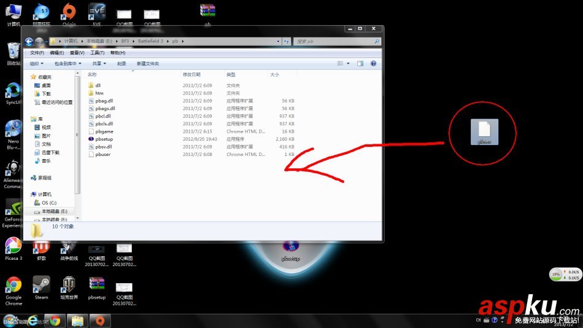Open the Picasa 3 desktop shortcut
The image size is (583, 328).
(x=14, y=249)
